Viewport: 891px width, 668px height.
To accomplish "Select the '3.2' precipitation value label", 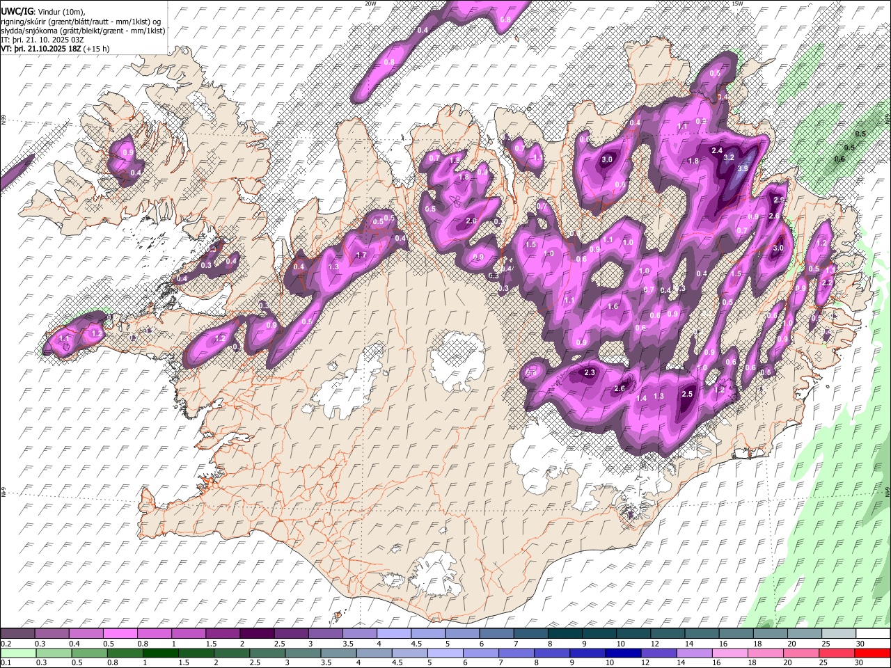I will coord(729,157).
